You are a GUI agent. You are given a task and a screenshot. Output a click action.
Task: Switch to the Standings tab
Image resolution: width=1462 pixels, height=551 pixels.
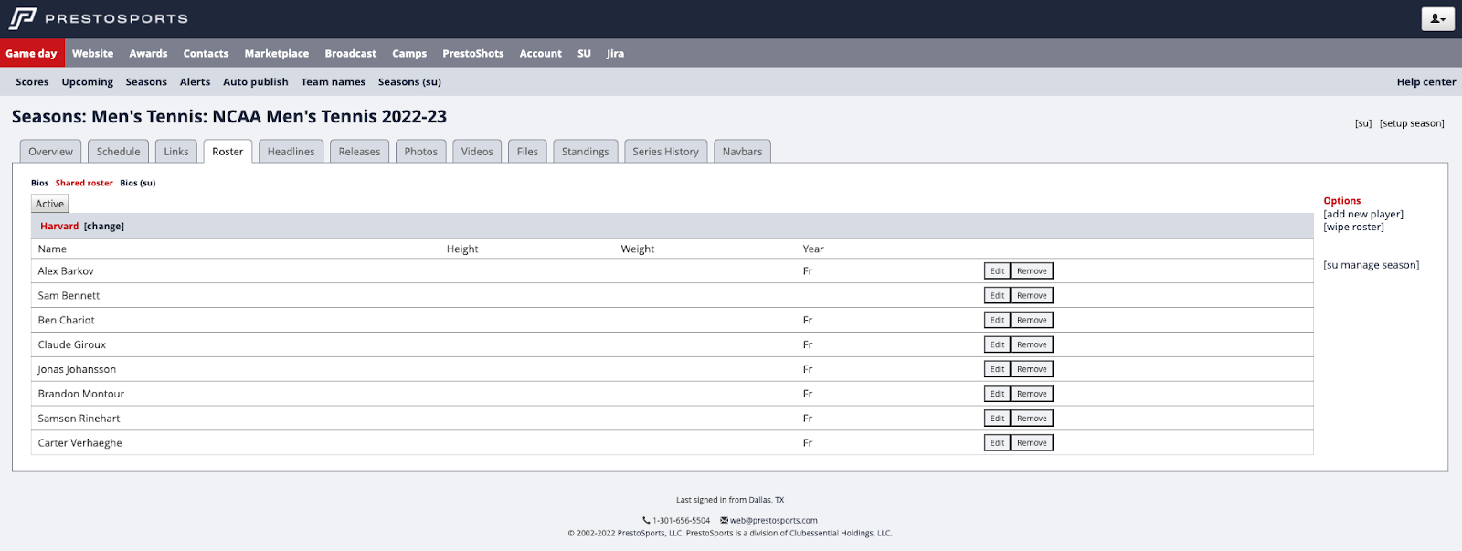tap(585, 152)
